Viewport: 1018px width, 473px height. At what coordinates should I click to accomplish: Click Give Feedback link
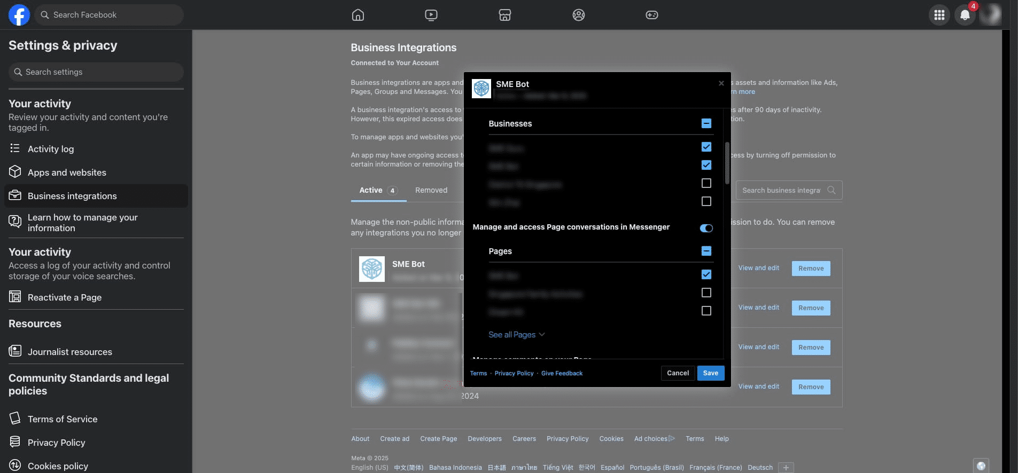pyautogui.click(x=562, y=374)
